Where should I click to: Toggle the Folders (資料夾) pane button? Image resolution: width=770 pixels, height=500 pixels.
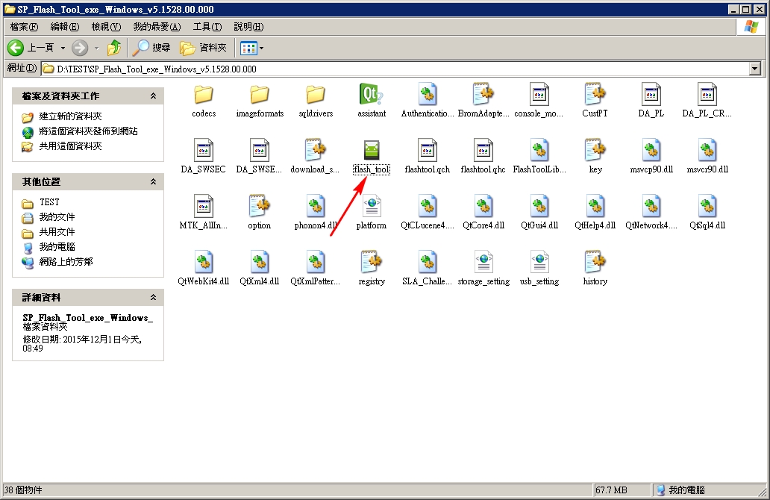coord(203,48)
